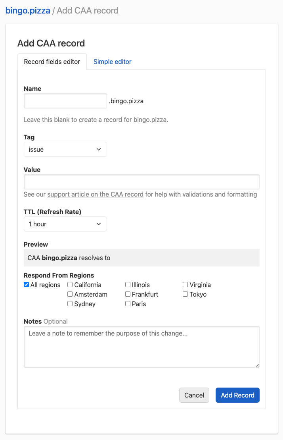
Task: Open the Tag dropdown showing issue
Action: 65,149
